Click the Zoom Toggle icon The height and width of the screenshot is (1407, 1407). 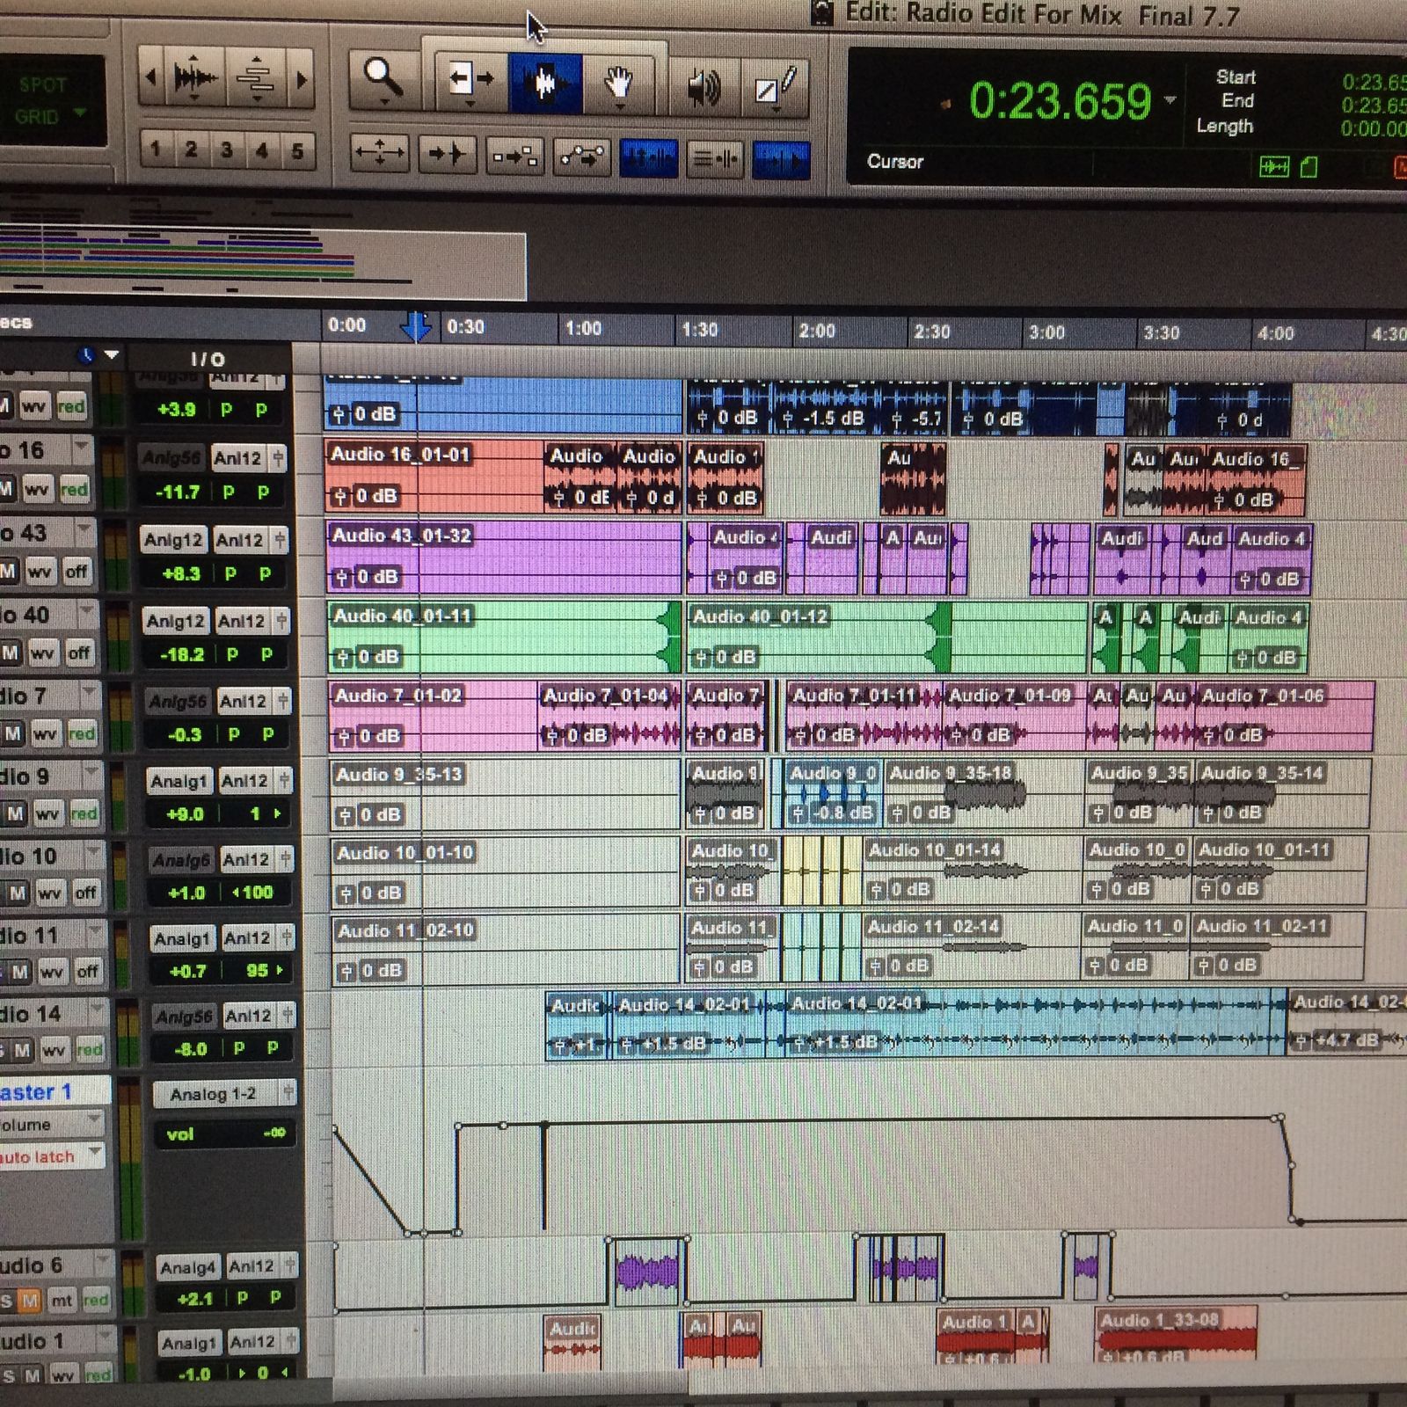[380, 154]
